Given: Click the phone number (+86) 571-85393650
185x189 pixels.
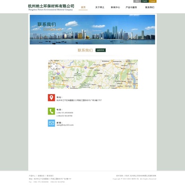Looking at the screenshot, I should coord(65,113).
